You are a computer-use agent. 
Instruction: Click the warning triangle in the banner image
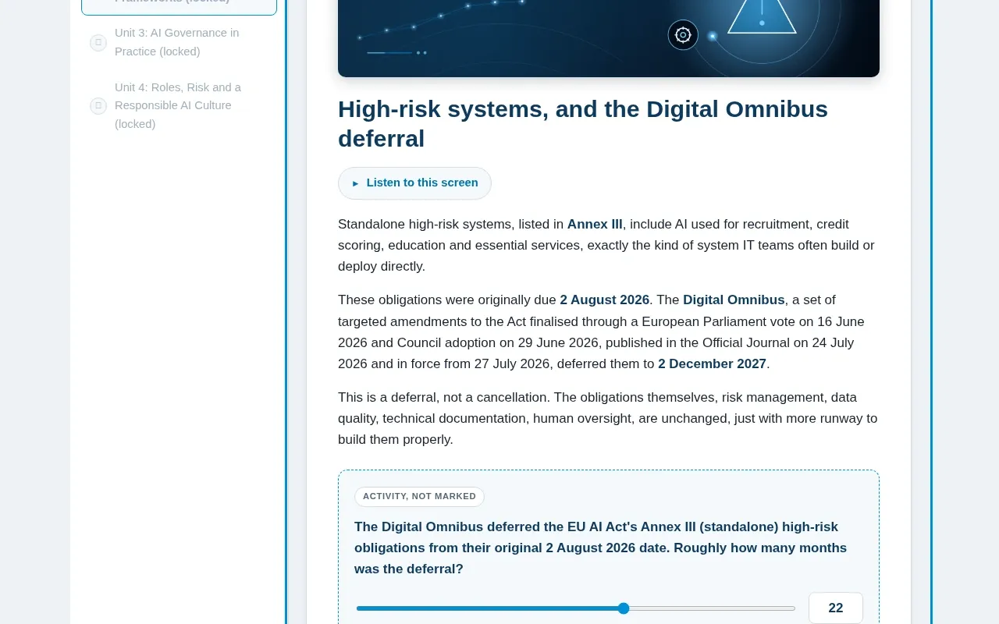[x=762, y=16]
